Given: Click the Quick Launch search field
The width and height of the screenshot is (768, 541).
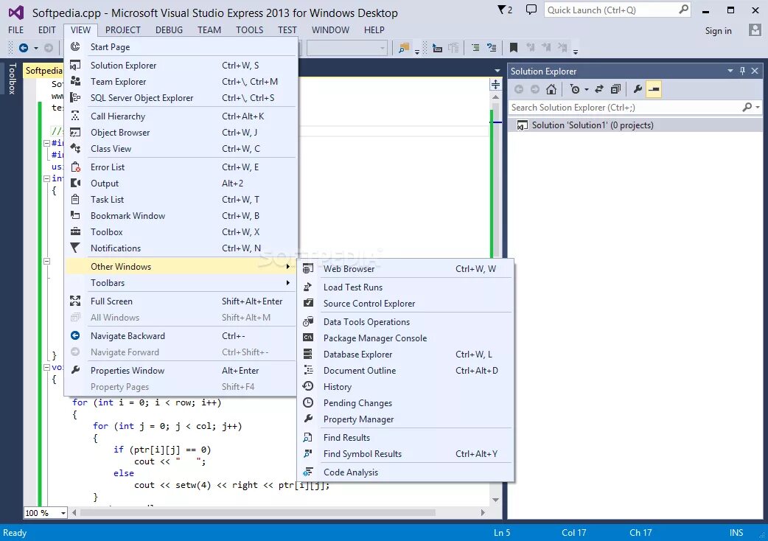Looking at the screenshot, I should (x=612, y=10).
